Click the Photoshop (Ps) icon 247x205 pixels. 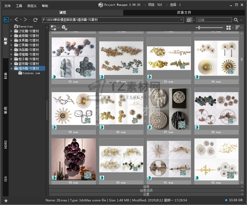(x=6, y=20)
